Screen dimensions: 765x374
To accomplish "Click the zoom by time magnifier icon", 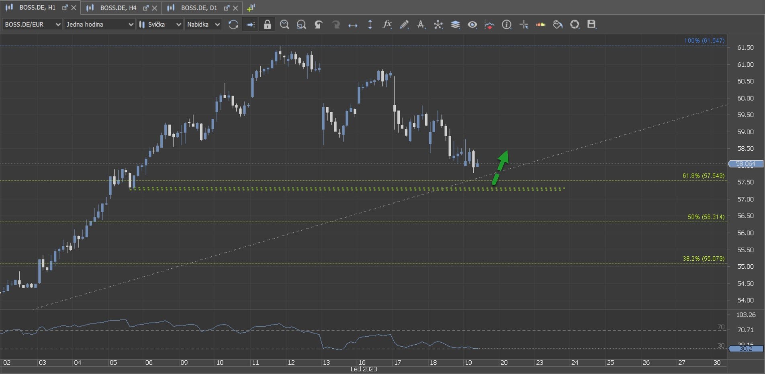I will pos(284,25).
